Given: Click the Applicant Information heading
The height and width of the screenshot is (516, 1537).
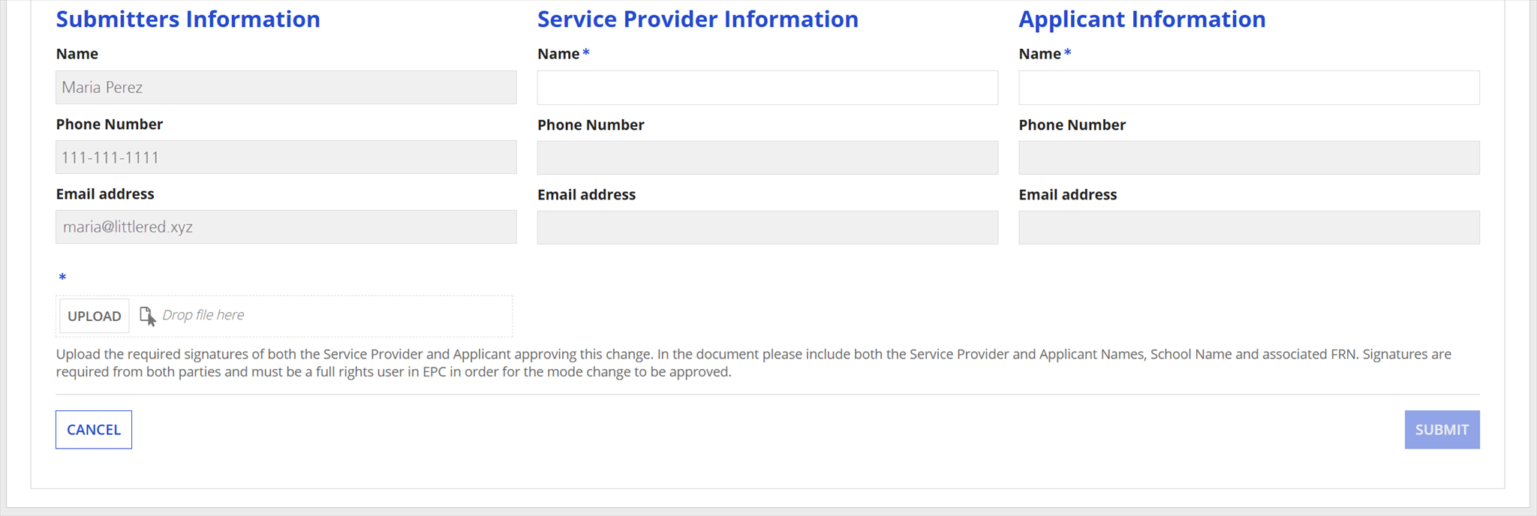Looking at the screenshot, I should [x=1142, y=19].
